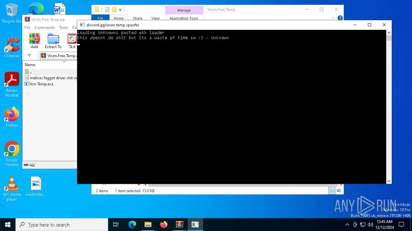Show hidden system tray icons
Screen dimensions: 412x231
(x=347, y=225)
